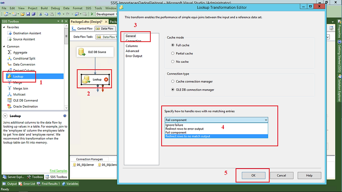Click the Undo arrow icon
This screenshot has width=342, height=192.
(x=59, y=14)
